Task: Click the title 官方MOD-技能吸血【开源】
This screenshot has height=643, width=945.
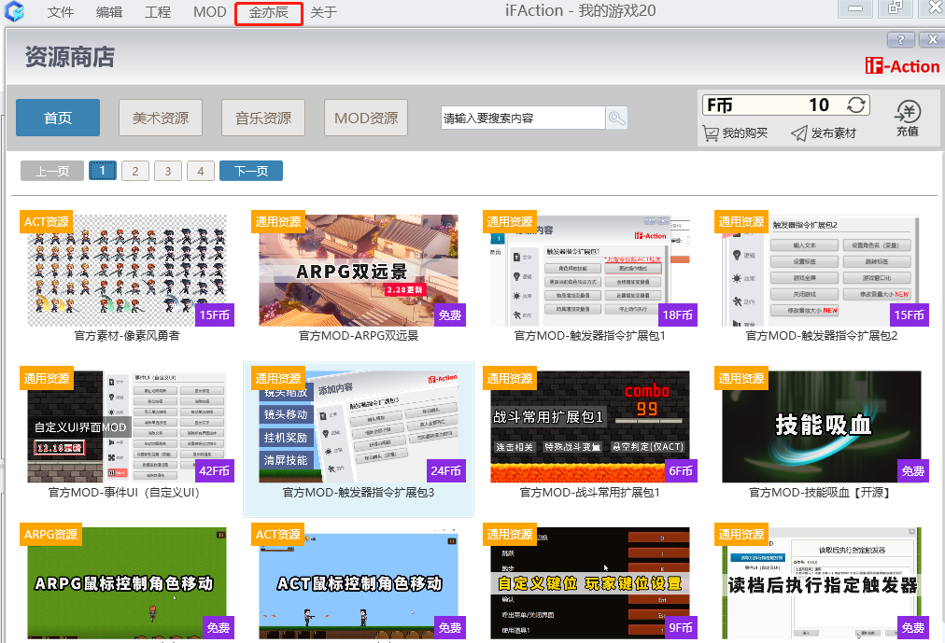Action: [x=822, y=493]
